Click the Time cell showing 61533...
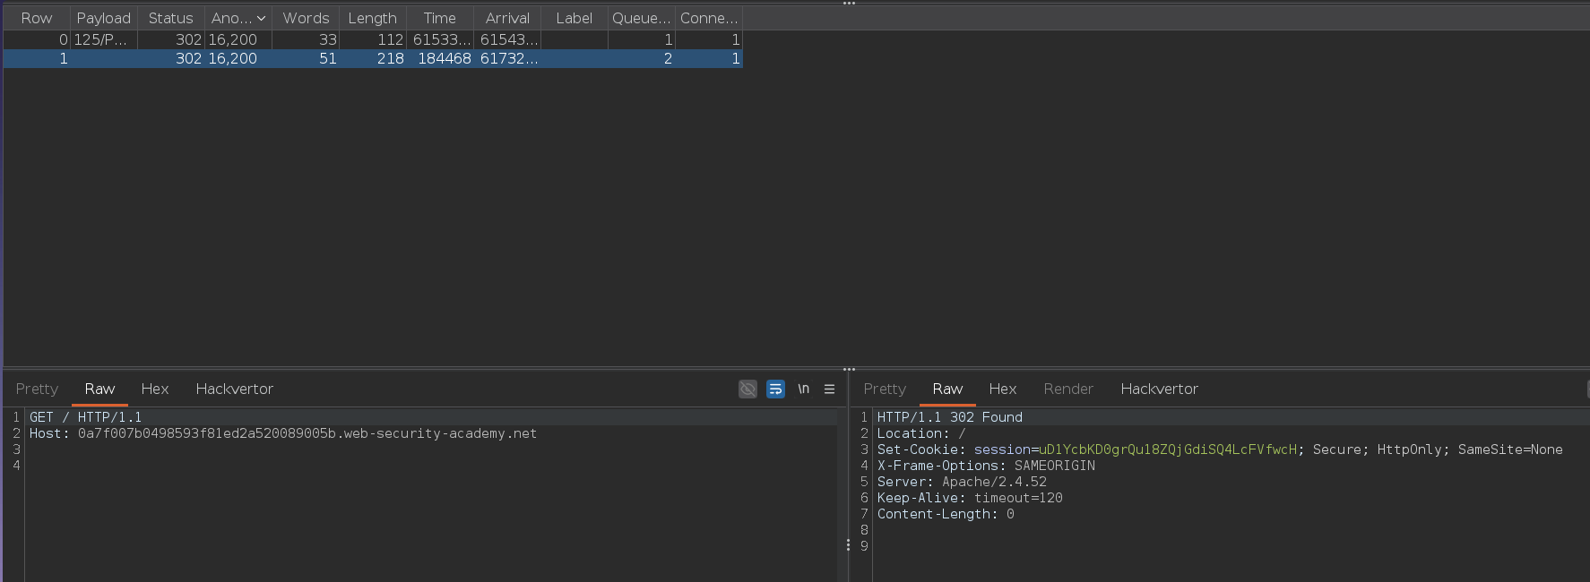The height and width of the screenshot is (582, 1590). pos(440,39)
